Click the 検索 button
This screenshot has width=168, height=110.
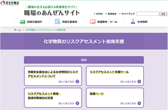click(163, 14)
